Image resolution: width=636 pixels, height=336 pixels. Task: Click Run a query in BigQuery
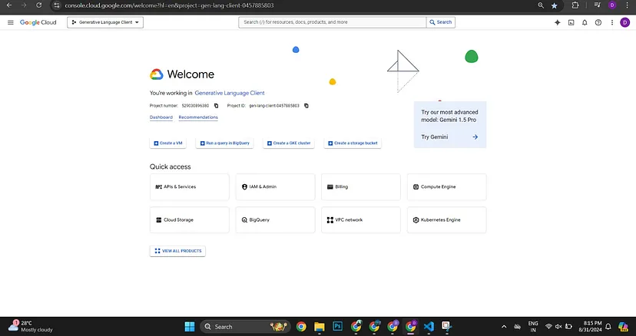[225, 143]
